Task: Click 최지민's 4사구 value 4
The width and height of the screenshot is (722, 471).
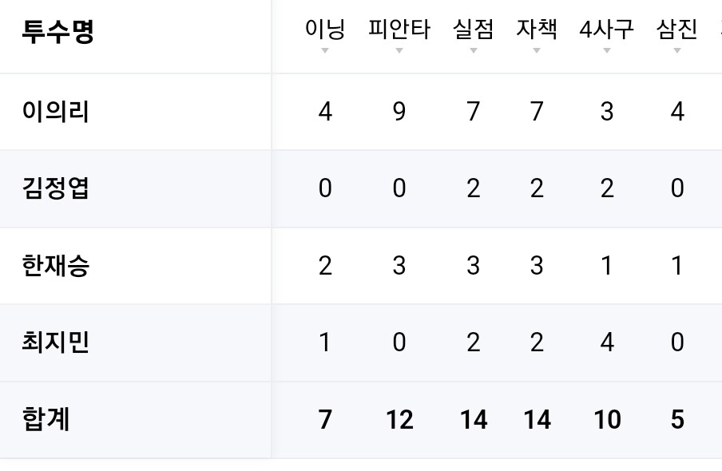Action: (607, 342)
